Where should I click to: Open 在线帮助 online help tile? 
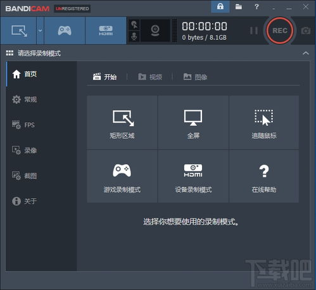click(264, 177)
